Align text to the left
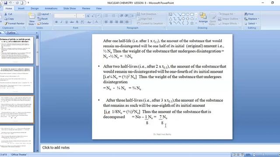The width and height of the screenshot is (280, 157). [x=106, y=22]
